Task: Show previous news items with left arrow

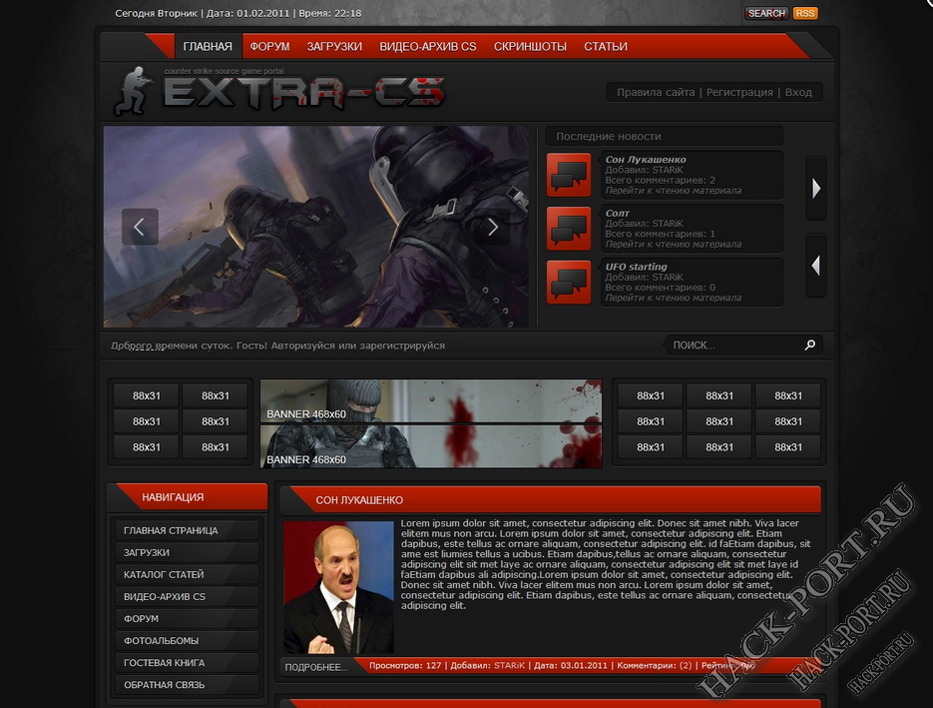Action: click(x=816, y=265)
